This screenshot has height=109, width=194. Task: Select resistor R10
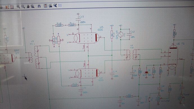coord(59,25)
